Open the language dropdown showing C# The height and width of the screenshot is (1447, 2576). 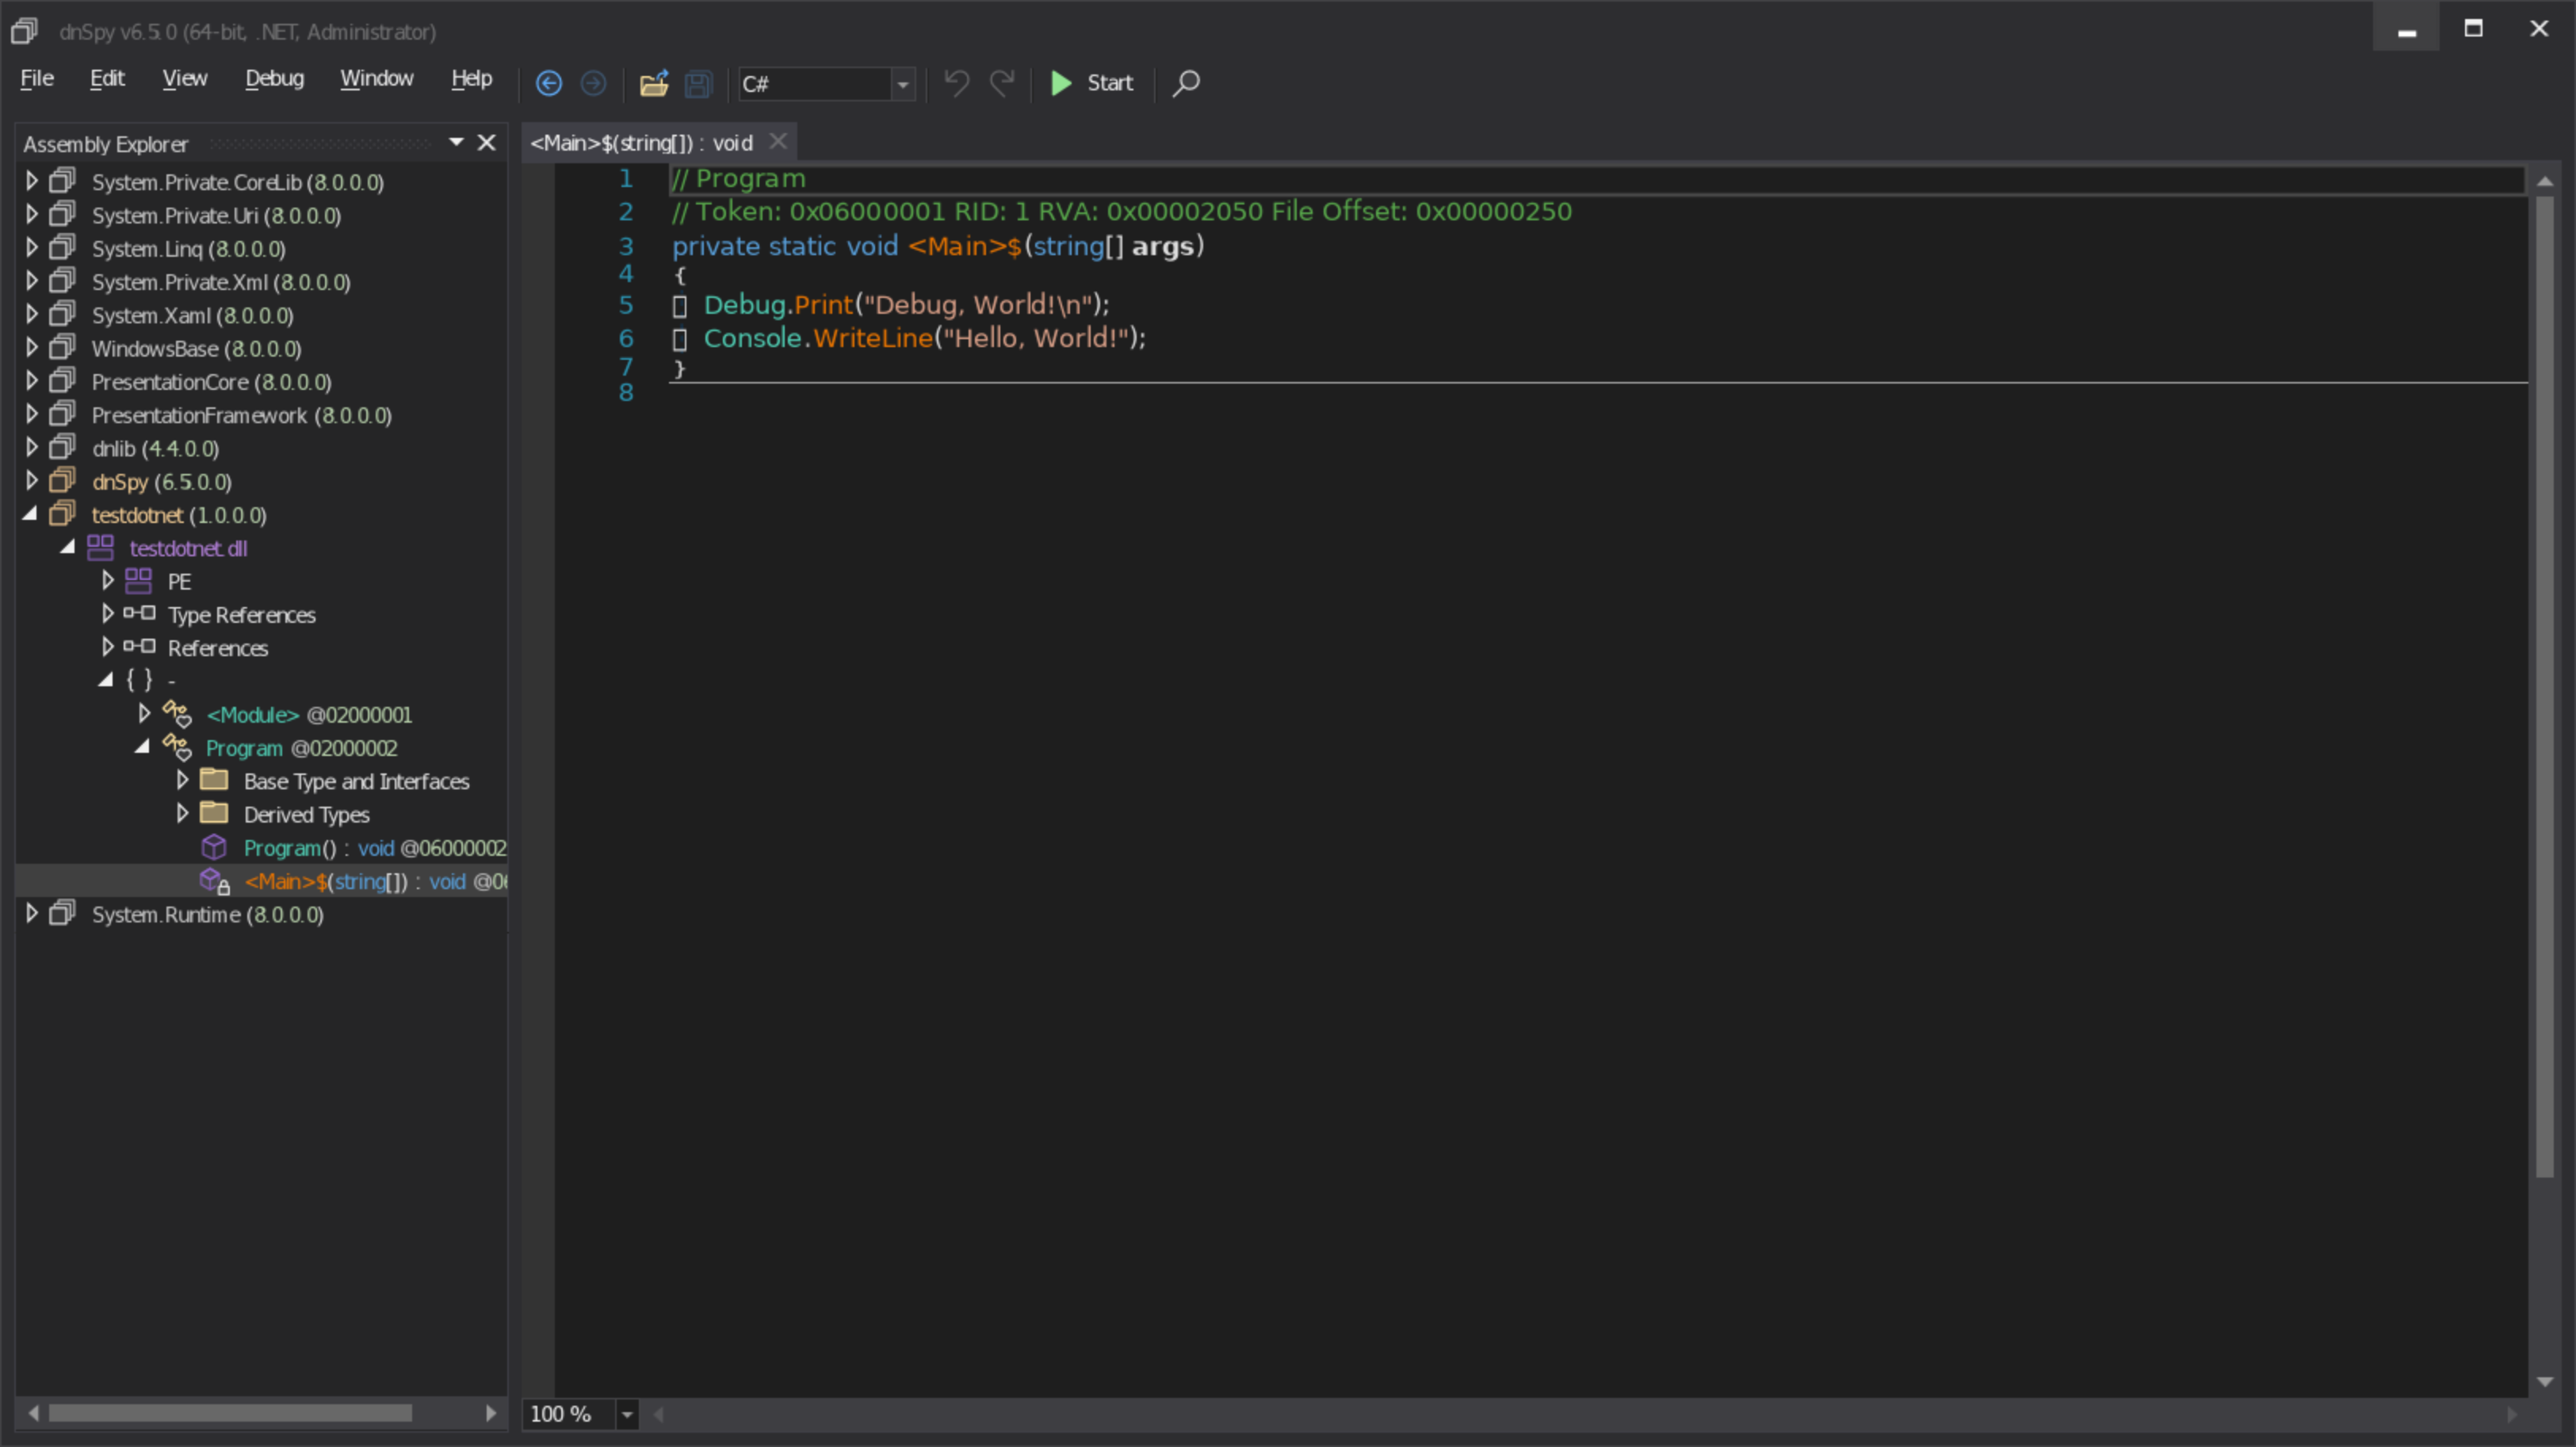point(902,84)
